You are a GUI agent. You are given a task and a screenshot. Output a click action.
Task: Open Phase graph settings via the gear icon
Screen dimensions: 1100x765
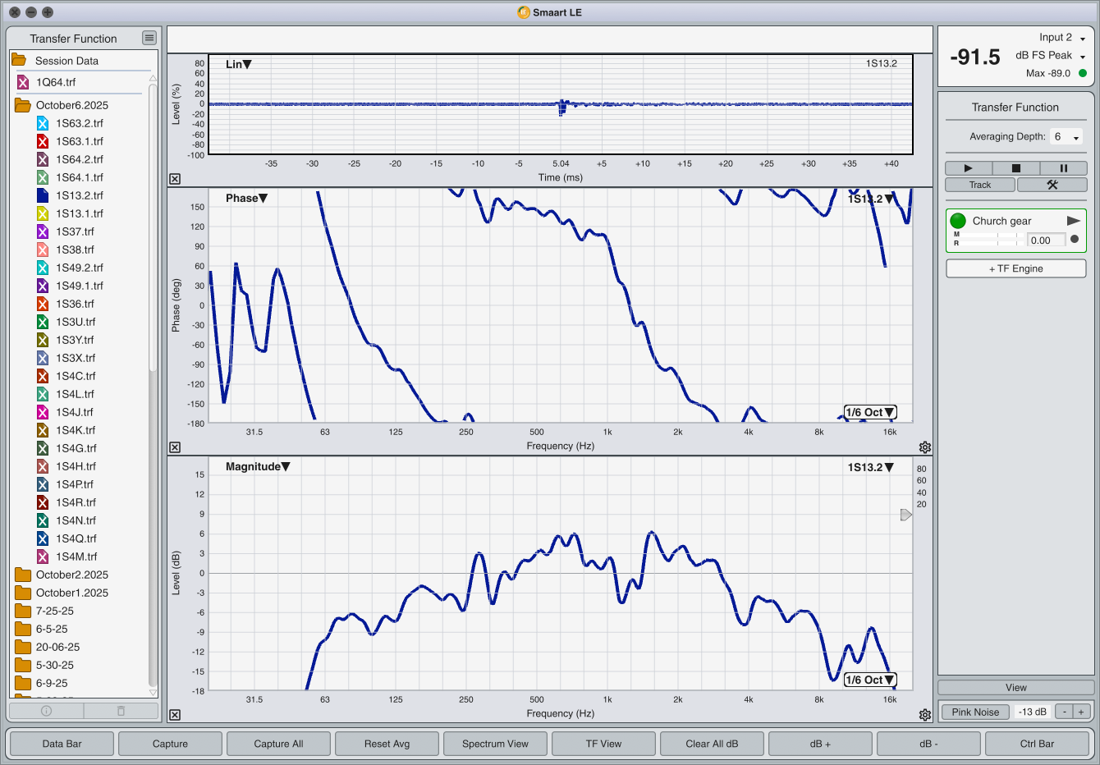[x=925, y=447]
